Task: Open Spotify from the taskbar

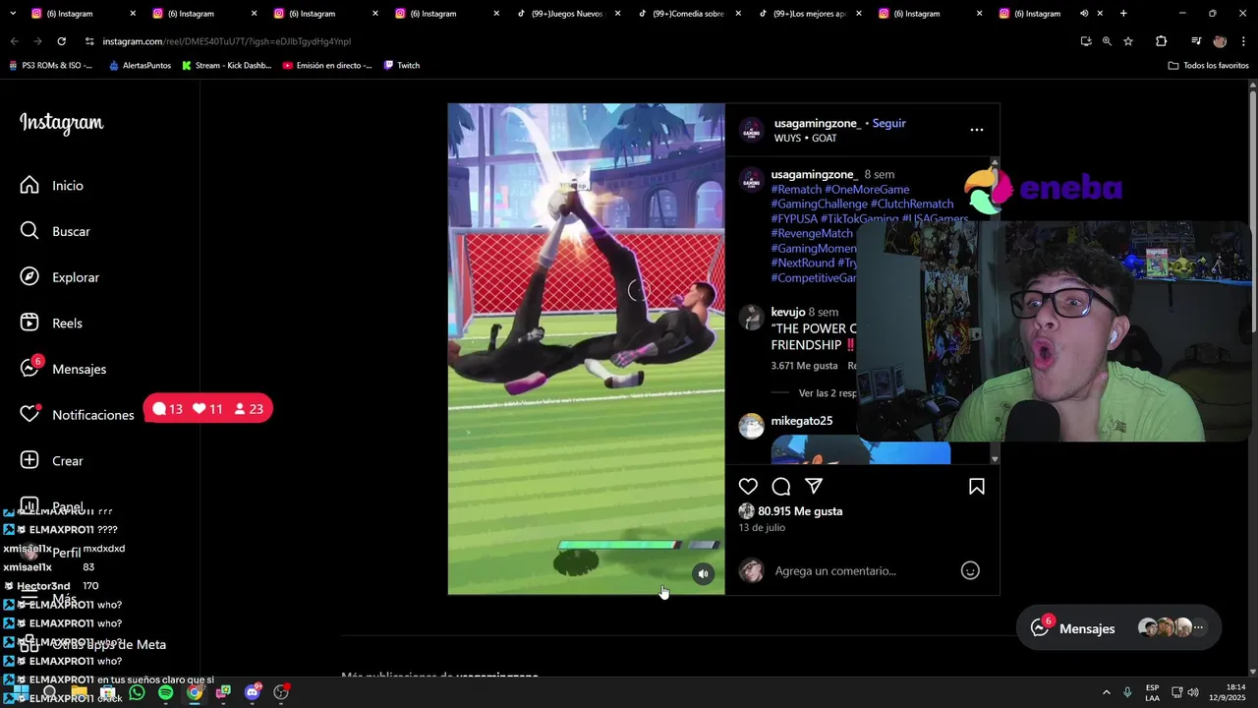Action: (165, 692)
